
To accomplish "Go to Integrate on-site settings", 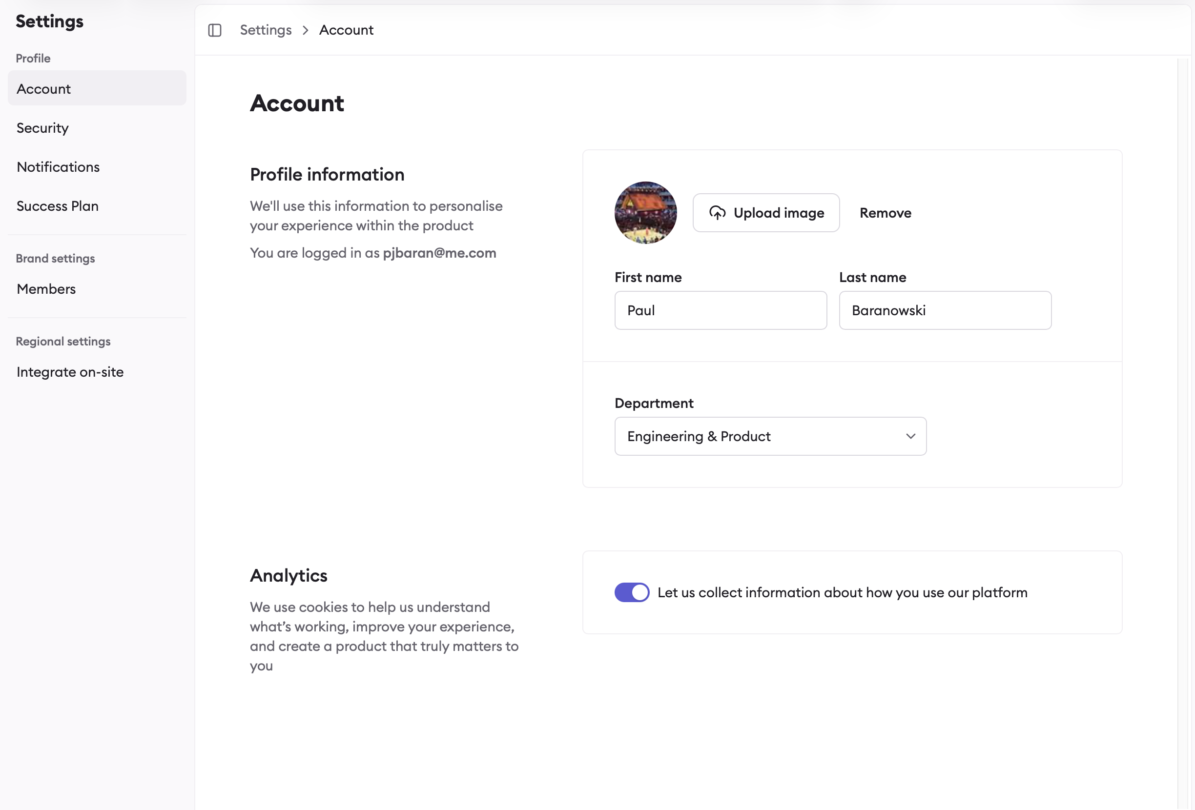I will (70, 372).
